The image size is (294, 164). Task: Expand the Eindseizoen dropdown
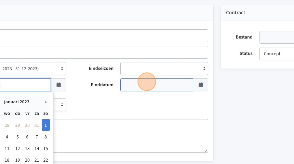(x=164, y=69)
